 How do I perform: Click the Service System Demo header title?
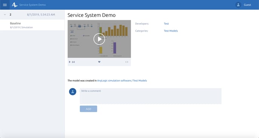click(32, 5)
